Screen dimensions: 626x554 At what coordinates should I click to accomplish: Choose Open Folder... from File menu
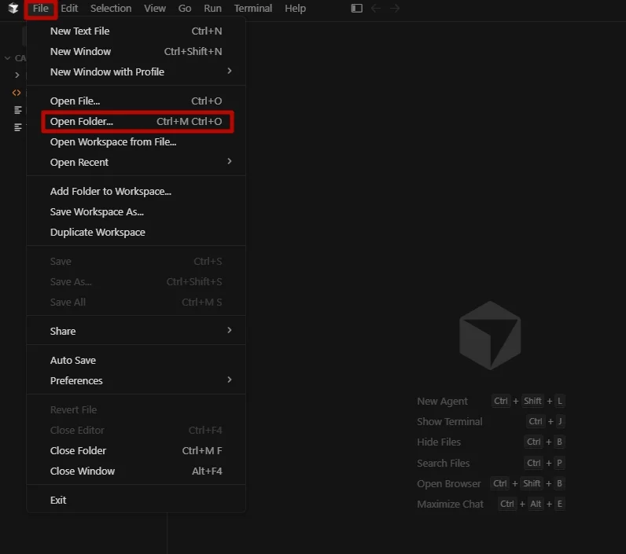click(x=138, y=121)
